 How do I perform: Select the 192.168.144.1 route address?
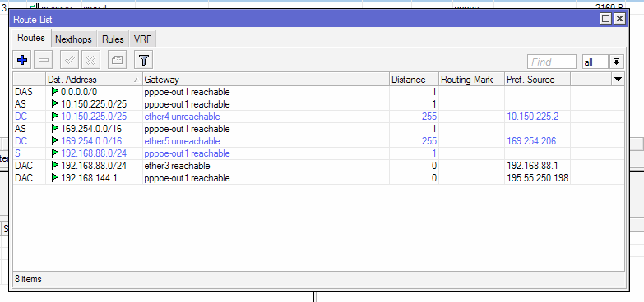[89, 178]
